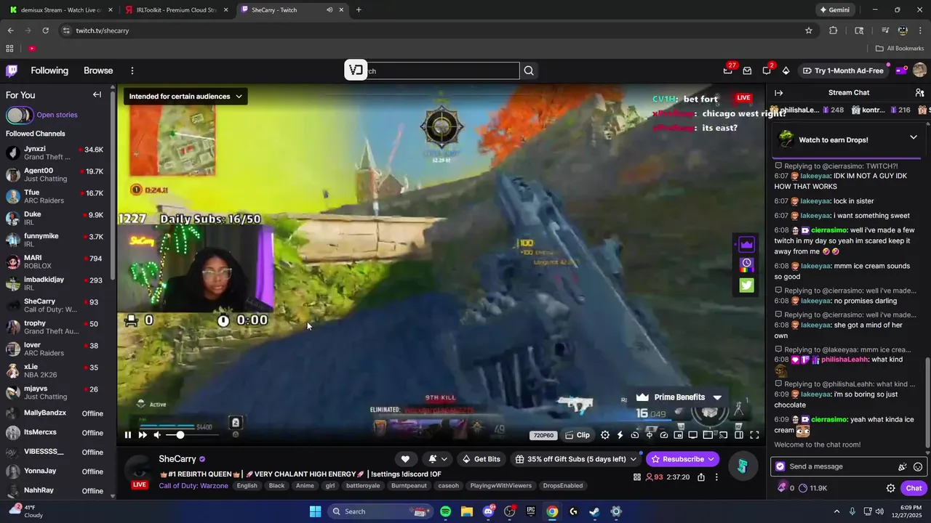
Task: Open the notification bell dropdown
Action: pyautogui.click(x=438, y=459)
